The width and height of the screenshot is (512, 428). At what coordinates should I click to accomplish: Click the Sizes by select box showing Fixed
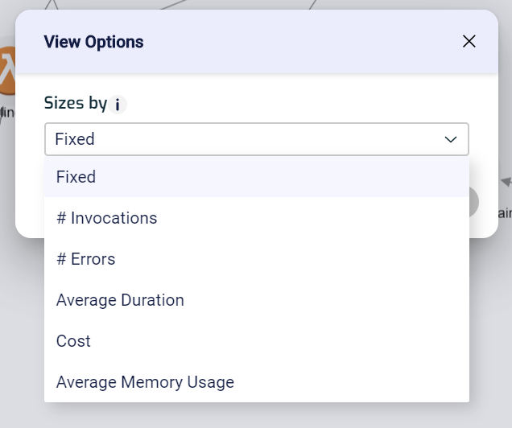(242, 139)
